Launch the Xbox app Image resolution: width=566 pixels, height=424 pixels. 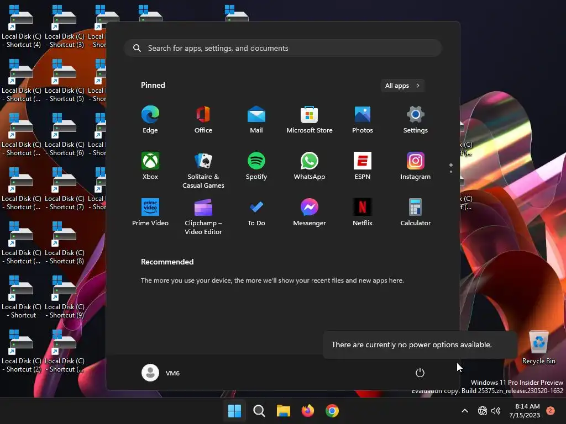[x=150, y=166]
